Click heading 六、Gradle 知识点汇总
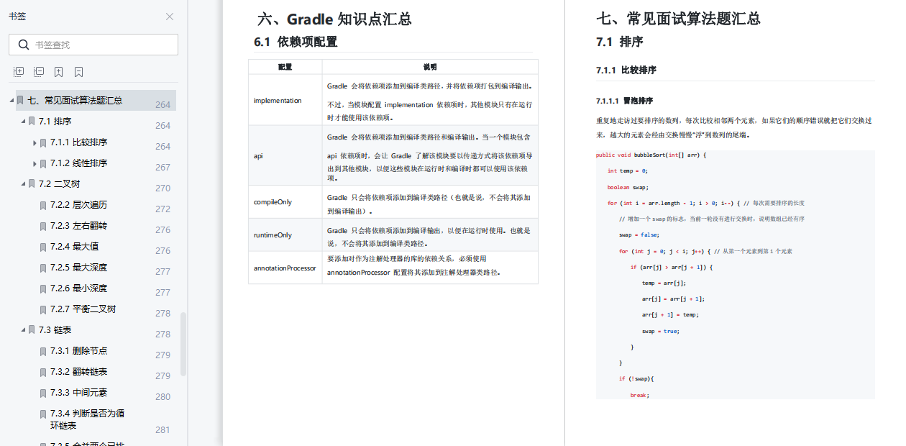The width and height of the screenshot is (906, 446). coord(334,19)
